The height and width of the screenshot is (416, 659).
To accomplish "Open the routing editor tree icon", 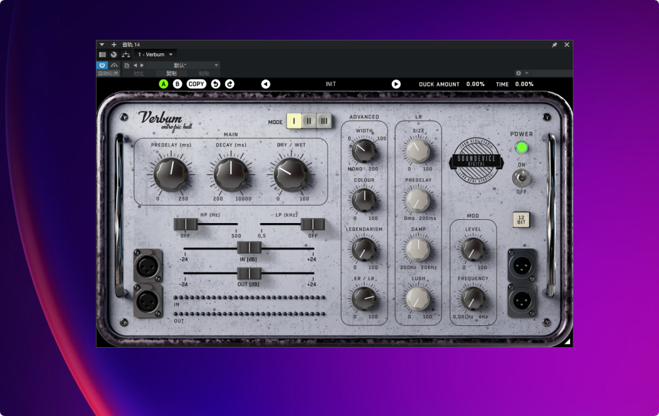I will coord(125,55).
